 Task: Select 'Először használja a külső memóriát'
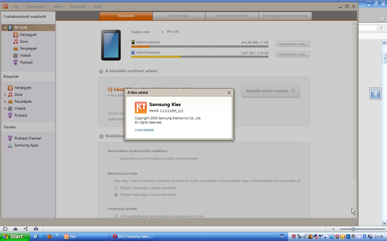click(x=116, y=195)
